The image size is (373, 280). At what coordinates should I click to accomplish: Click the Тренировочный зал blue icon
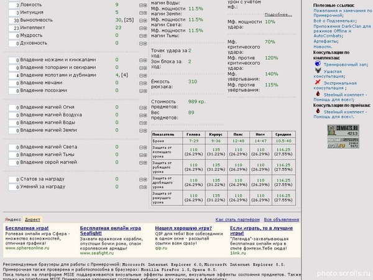pyautogui.click(x=318, y=63)
